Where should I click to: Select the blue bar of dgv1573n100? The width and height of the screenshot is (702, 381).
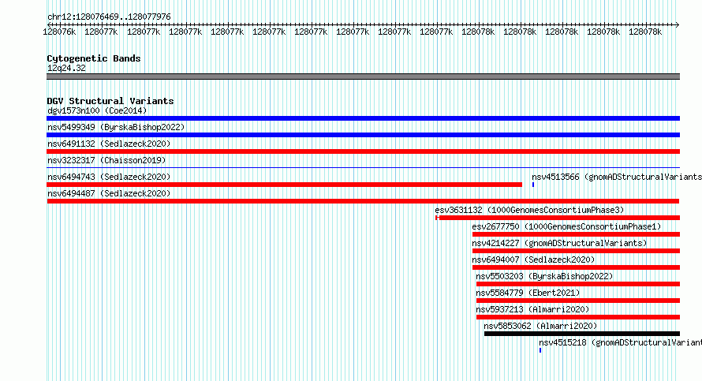[363, 118]
